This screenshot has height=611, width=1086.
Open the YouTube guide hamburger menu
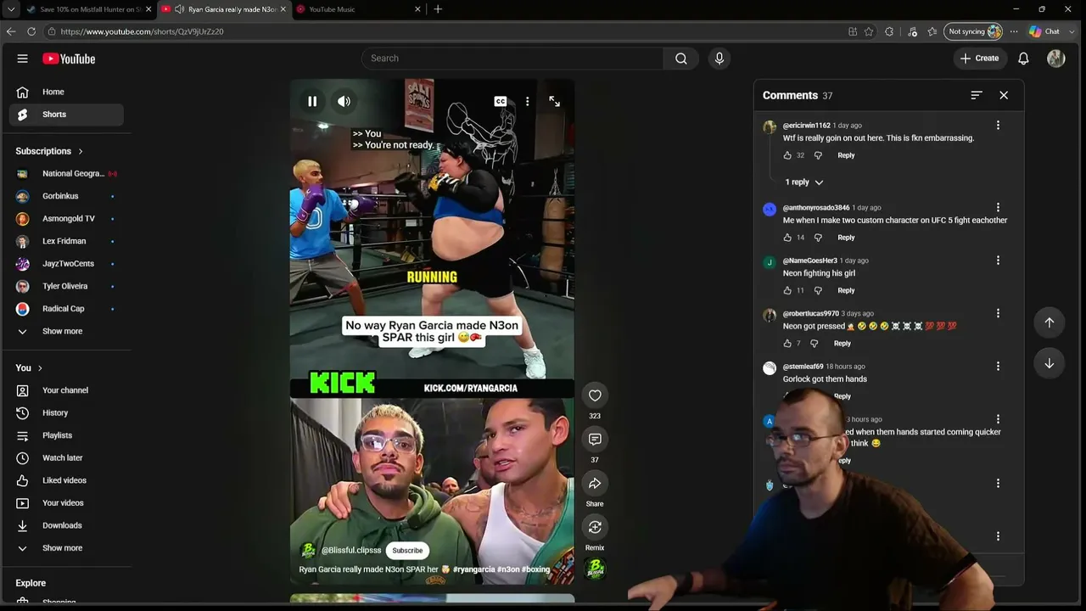(23, 59)
